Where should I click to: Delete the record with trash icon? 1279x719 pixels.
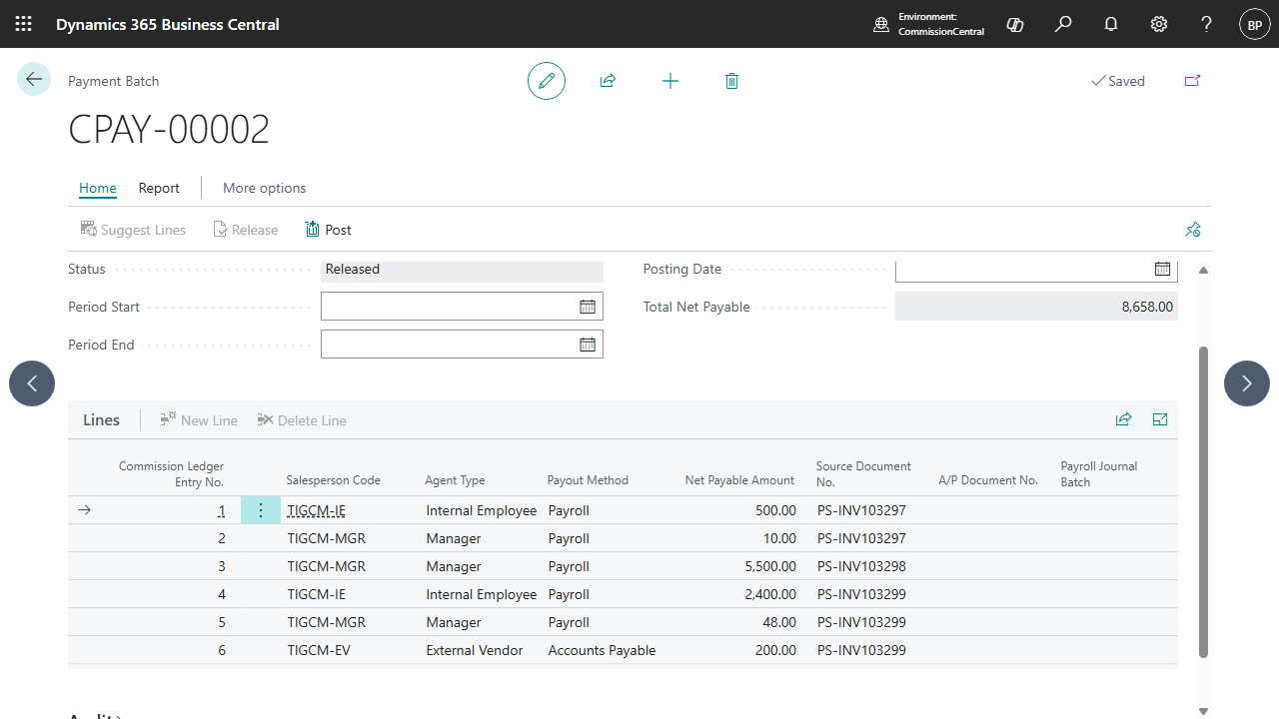tap(731, 81)
